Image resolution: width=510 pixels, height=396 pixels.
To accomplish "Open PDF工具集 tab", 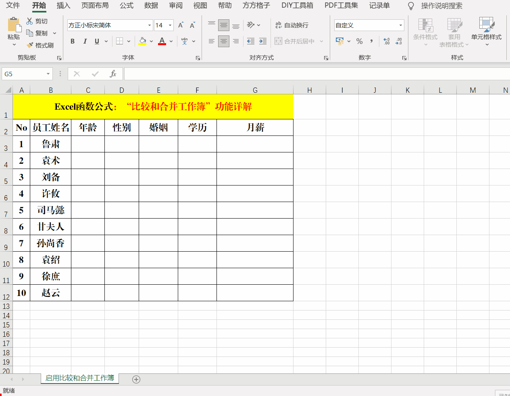I will [x=341, y=6].
